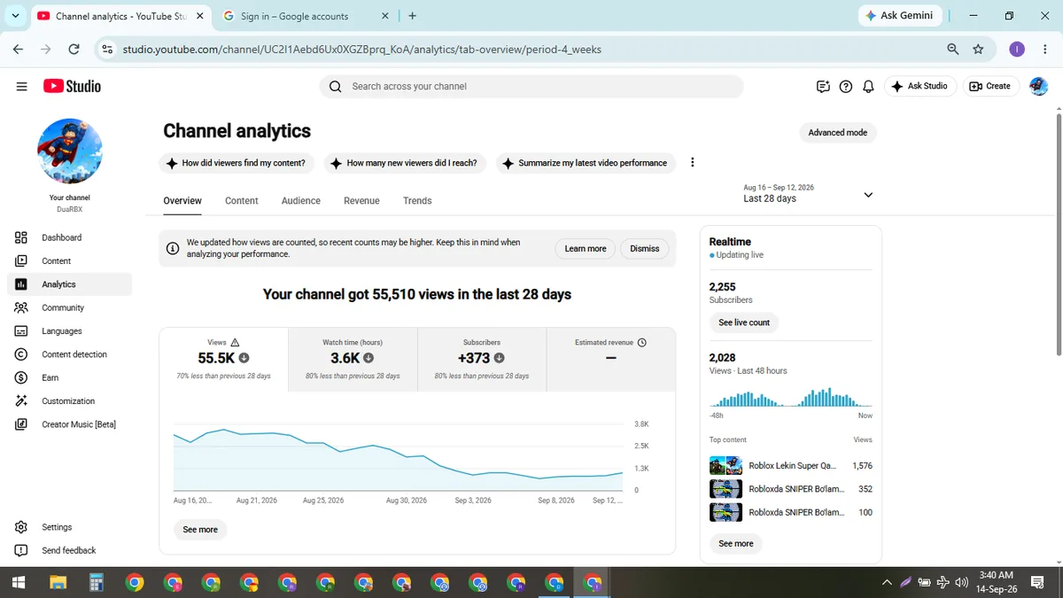Click the YouTube Studio logo
The image size is (1063, 598).
coord(72,86)
